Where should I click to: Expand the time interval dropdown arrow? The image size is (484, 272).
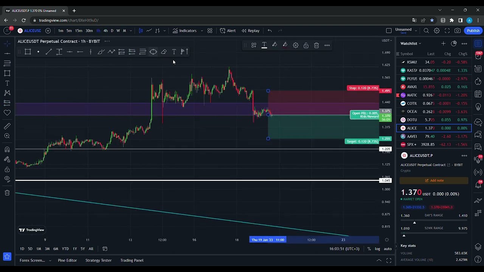pos(131,31)
